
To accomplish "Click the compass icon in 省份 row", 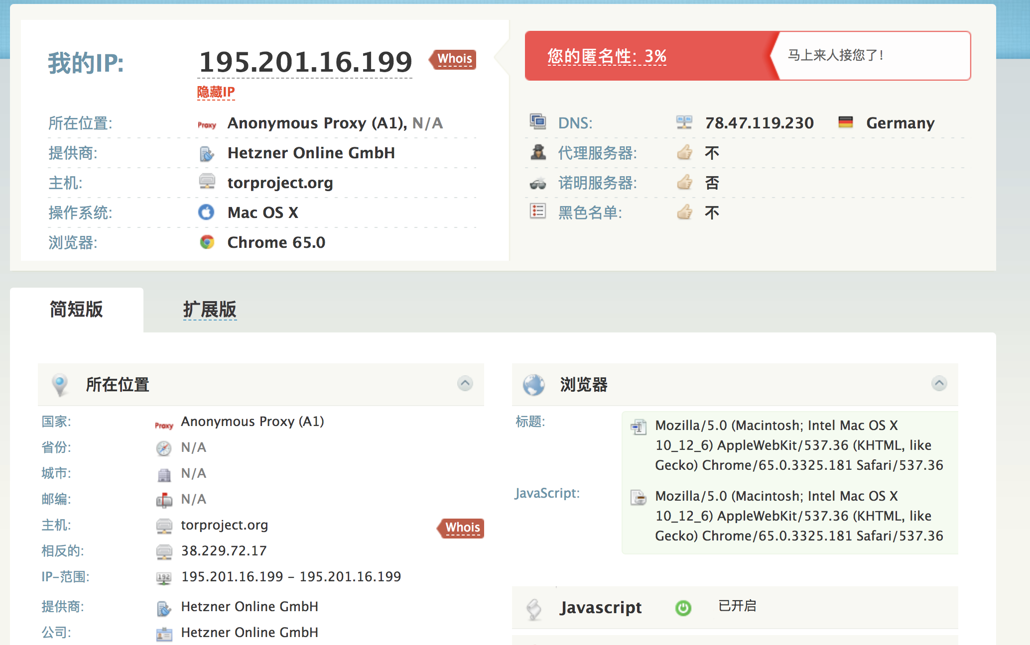I will click(164, 448).
